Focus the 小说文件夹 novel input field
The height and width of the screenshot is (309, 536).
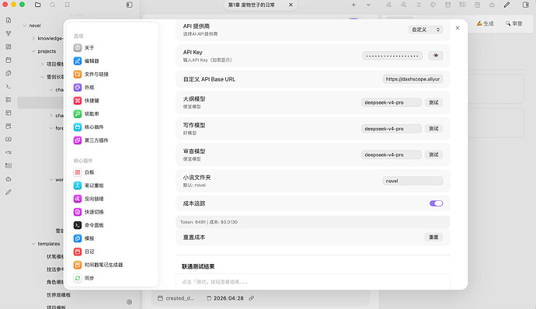tap(412, 181)
